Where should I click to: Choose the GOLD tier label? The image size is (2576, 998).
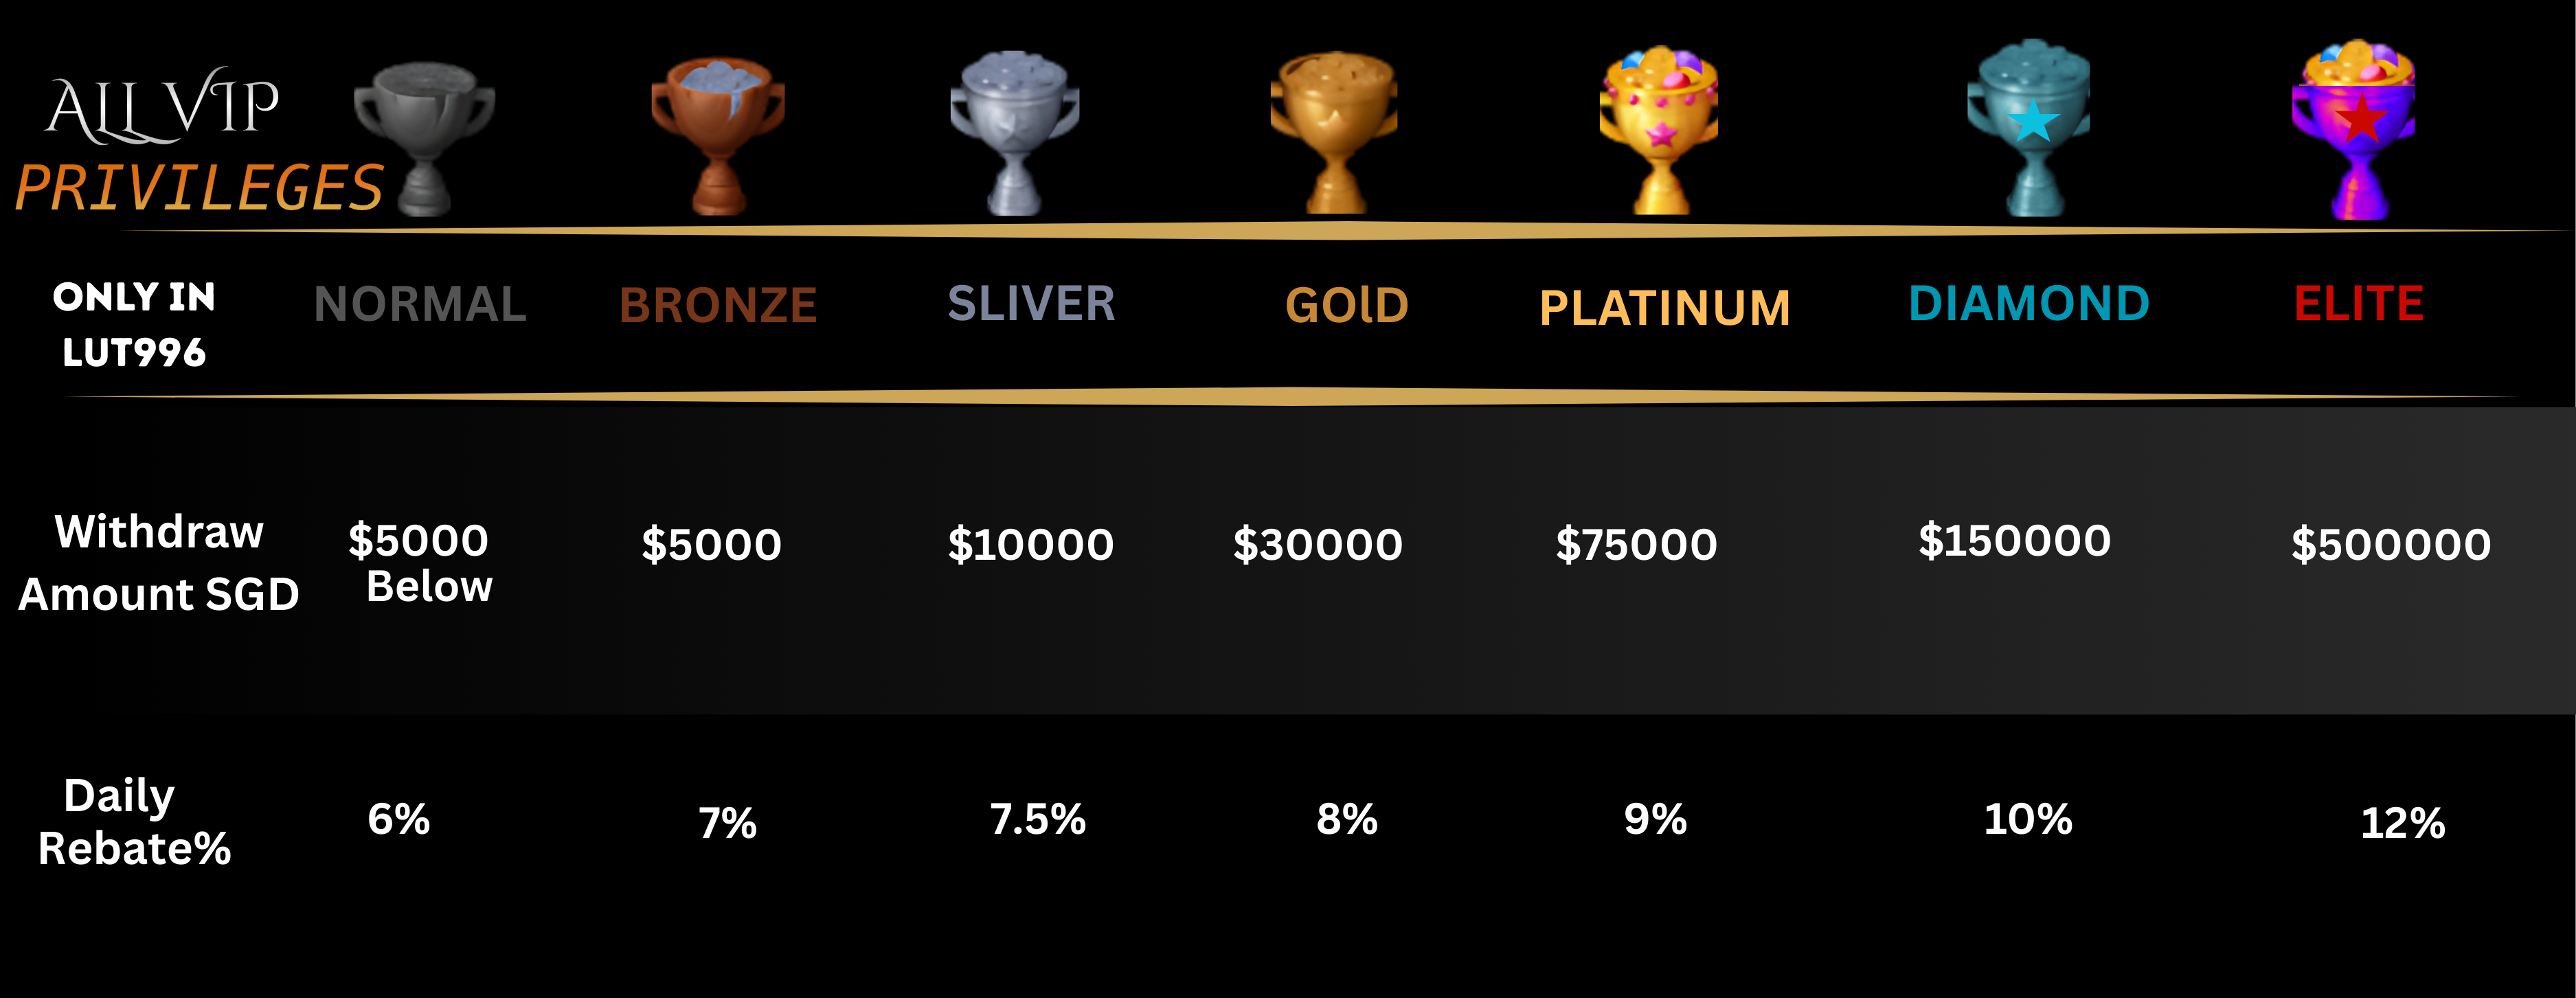[x=1347, y=305]
